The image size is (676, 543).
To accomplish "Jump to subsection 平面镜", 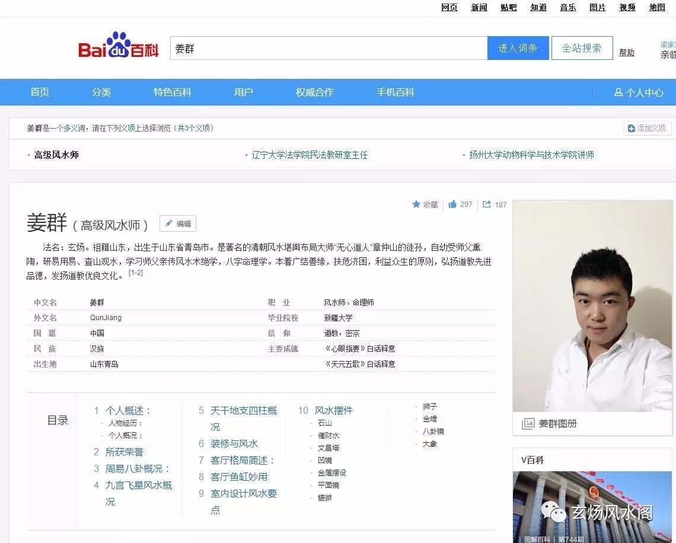I will 329,485.
